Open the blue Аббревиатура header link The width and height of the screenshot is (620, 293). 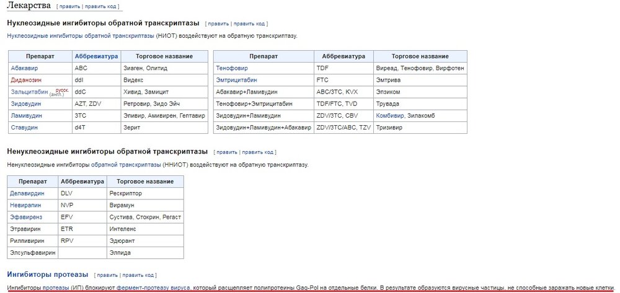96,56
